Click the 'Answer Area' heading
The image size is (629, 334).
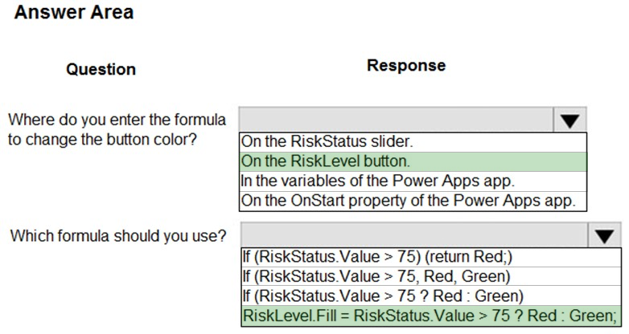(74, 12)
